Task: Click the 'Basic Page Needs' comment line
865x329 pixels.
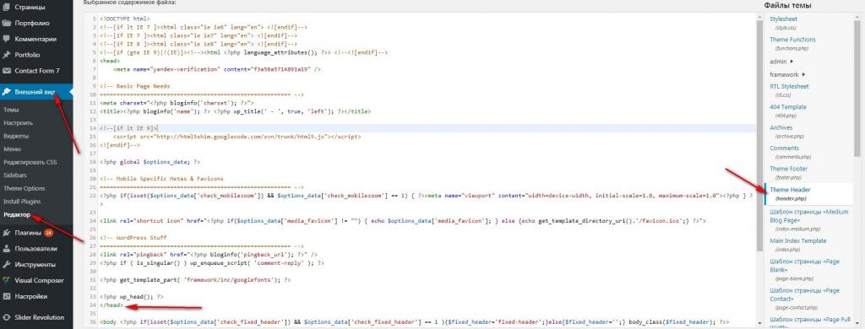Action: 134,86
